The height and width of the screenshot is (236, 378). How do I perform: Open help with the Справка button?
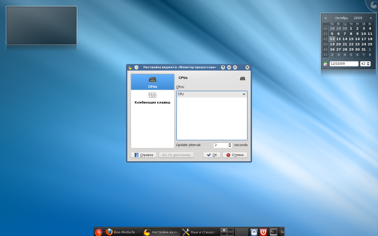click(144, 155)
